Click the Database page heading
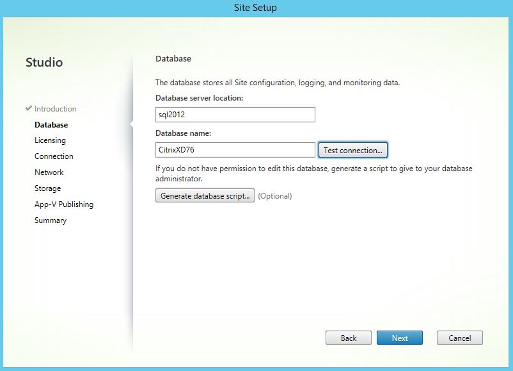This screenshot has height=371, width=513. click(173, 59)
